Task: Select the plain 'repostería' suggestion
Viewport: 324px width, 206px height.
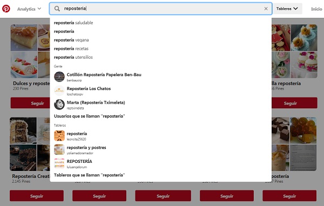Action: pos(64,31)
